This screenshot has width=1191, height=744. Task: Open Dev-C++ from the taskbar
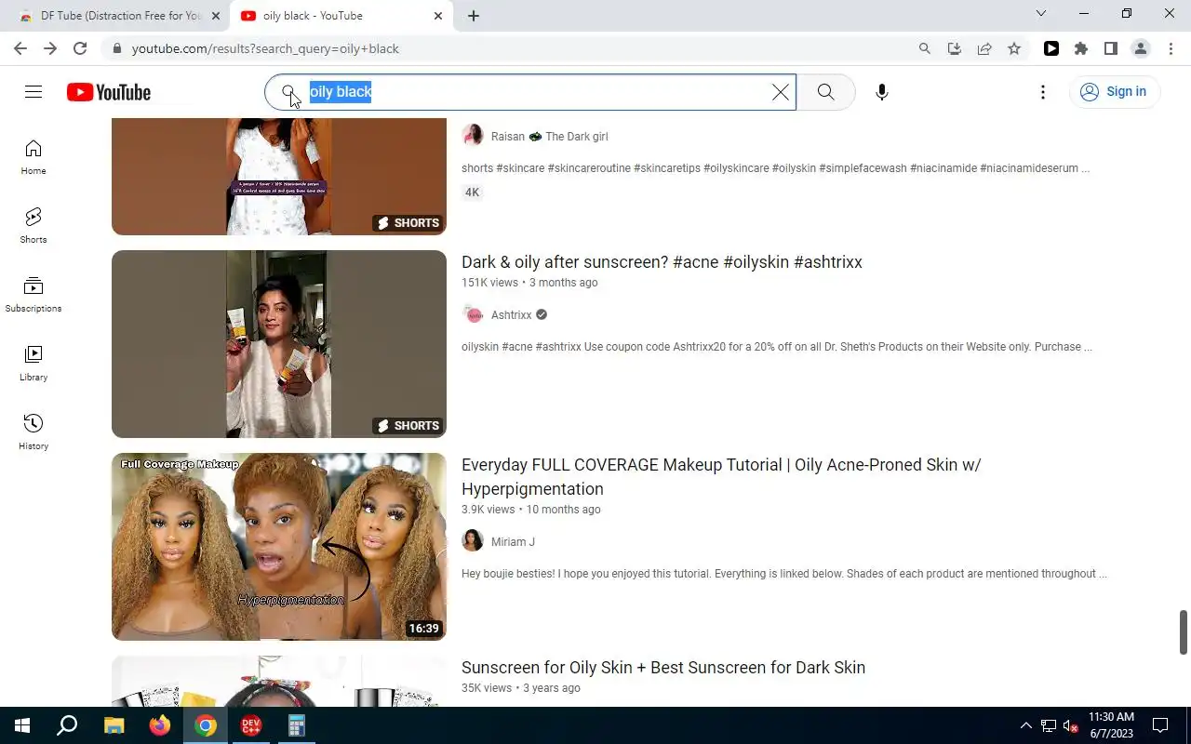pos(250,725)
